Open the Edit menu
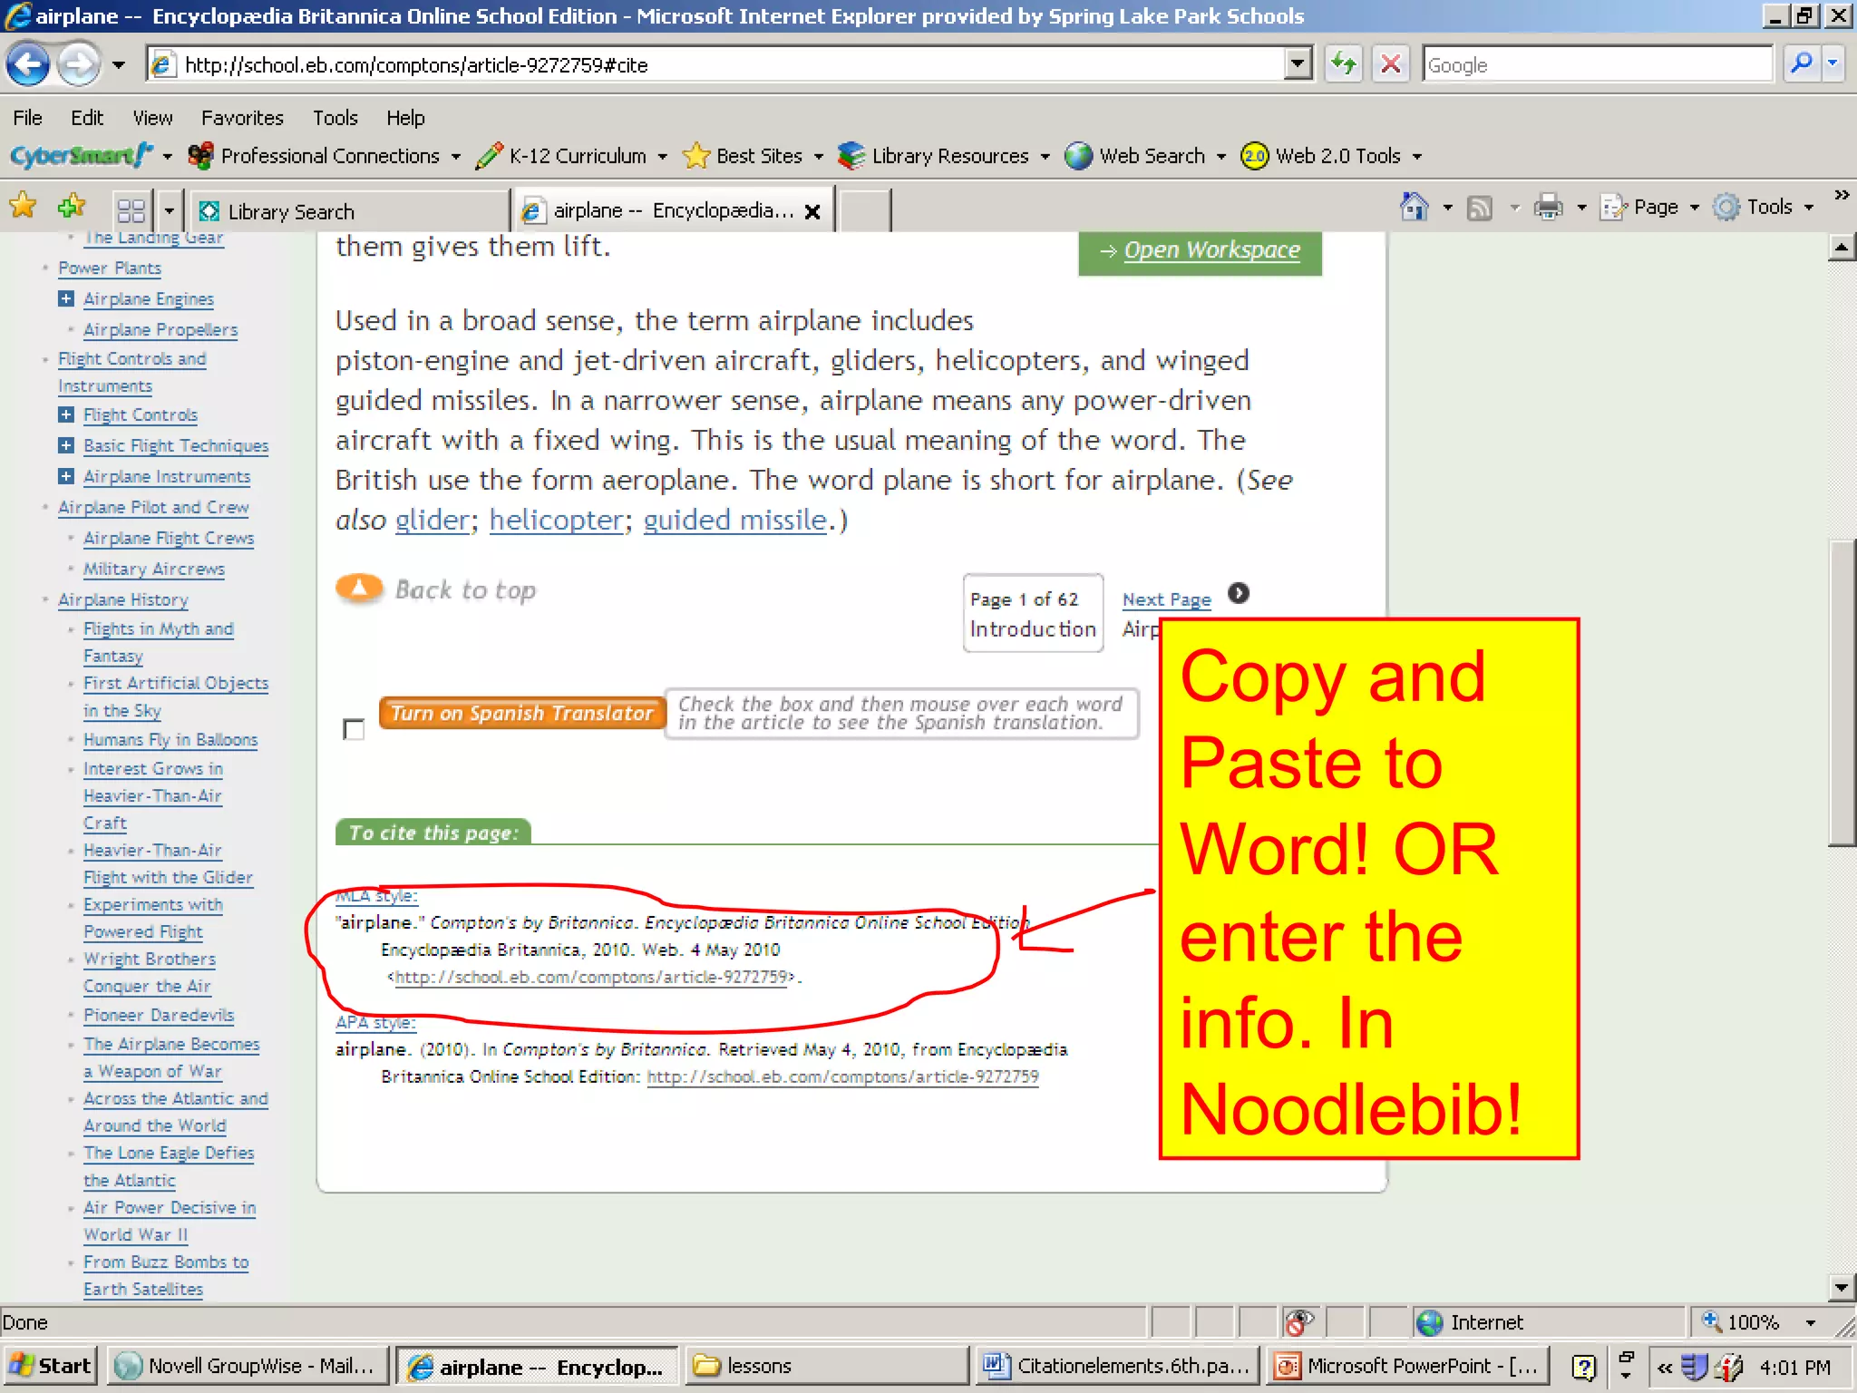This screenshot has height=1393, width=1857. tap(87, 118)
